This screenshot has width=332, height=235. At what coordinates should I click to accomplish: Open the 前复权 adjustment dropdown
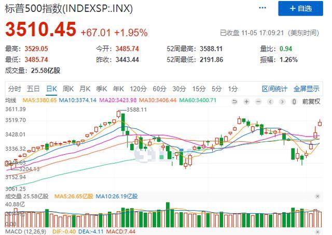tap(311, 101)
